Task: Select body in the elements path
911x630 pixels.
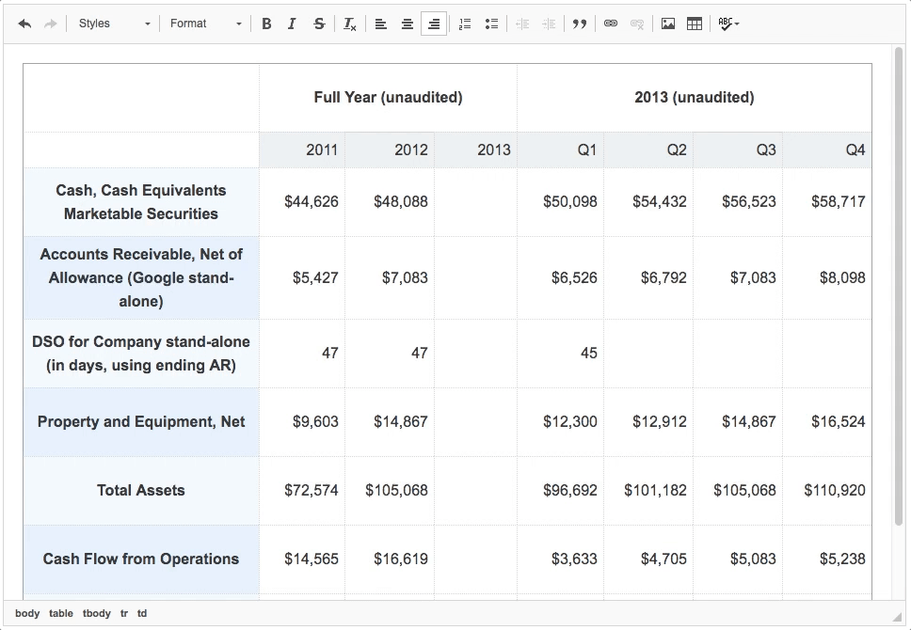Action: point(27,613)
